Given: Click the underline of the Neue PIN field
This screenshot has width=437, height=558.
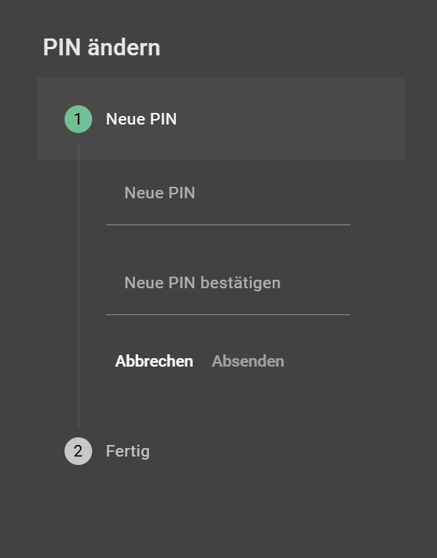Looking at the screenshot, I should [x=228, y=225].
